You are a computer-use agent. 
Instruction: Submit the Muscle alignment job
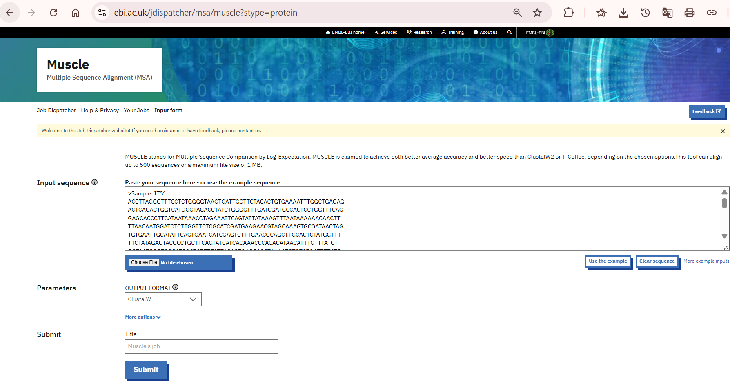146,370
